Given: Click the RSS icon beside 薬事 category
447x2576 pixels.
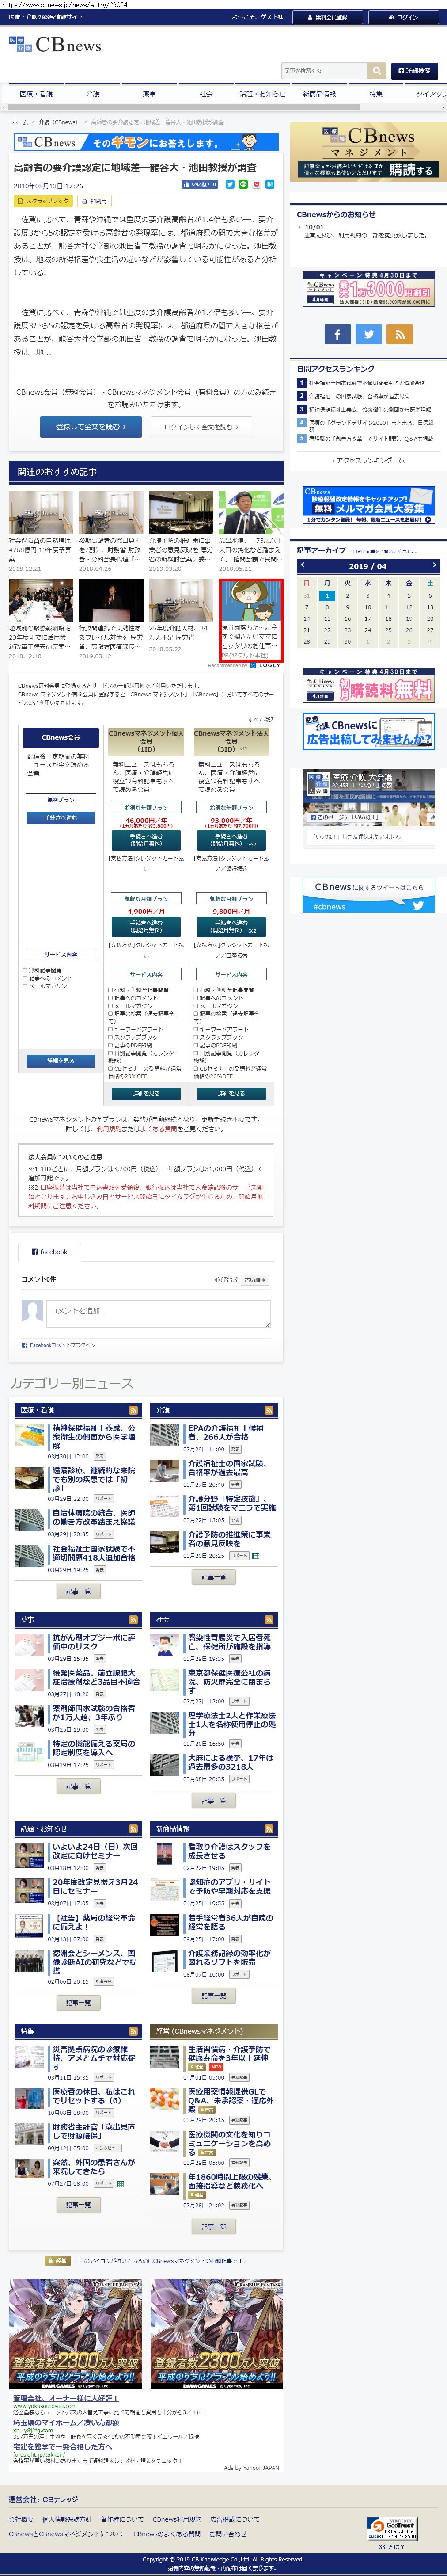Looking at the screenshot, I should [x=133, y=1619].
